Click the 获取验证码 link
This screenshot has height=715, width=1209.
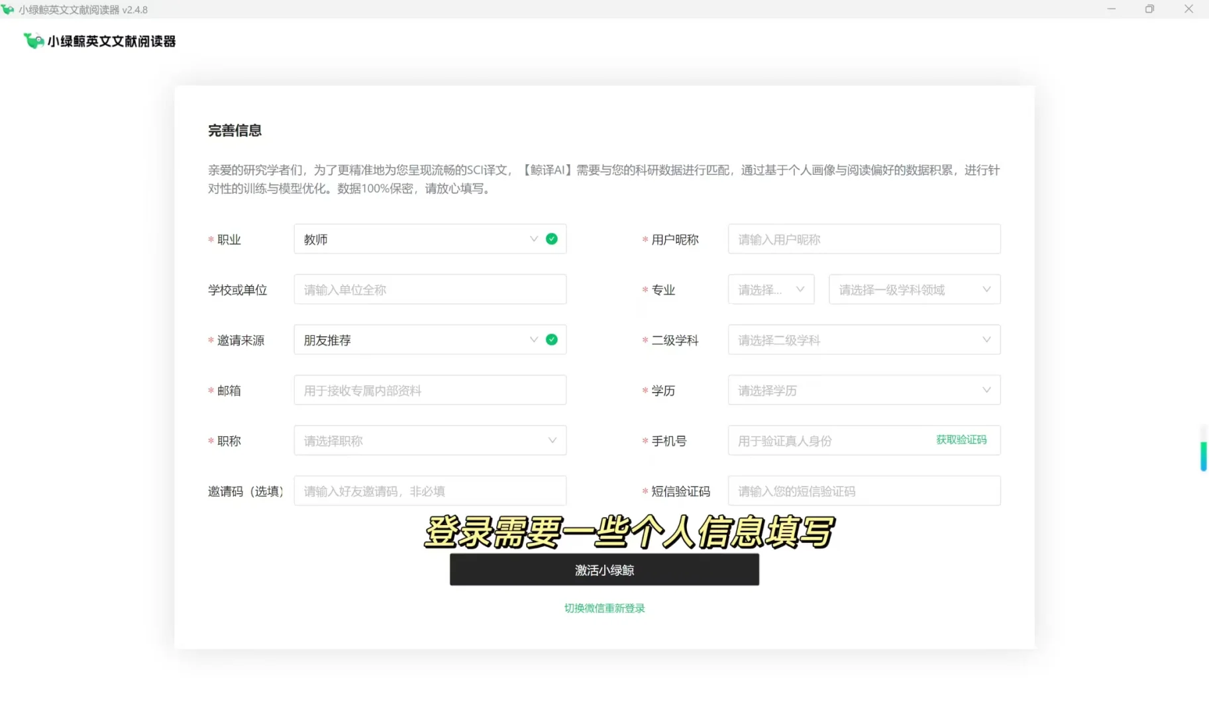pos(961,440)
